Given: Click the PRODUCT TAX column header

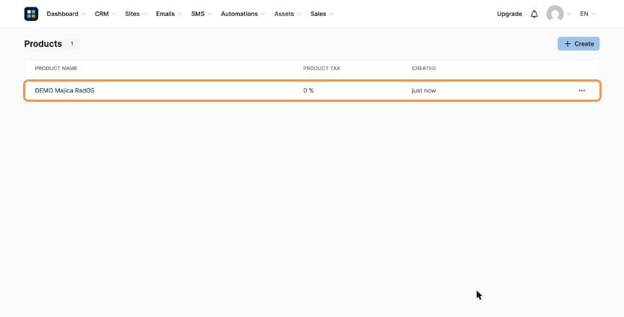Looking at the screenshot, I should (321, 69).
